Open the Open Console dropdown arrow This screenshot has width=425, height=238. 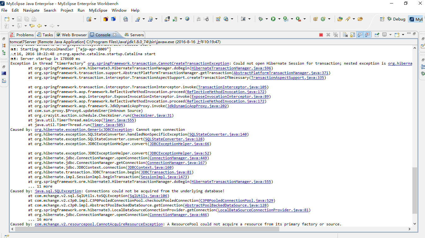coord(403,35)
